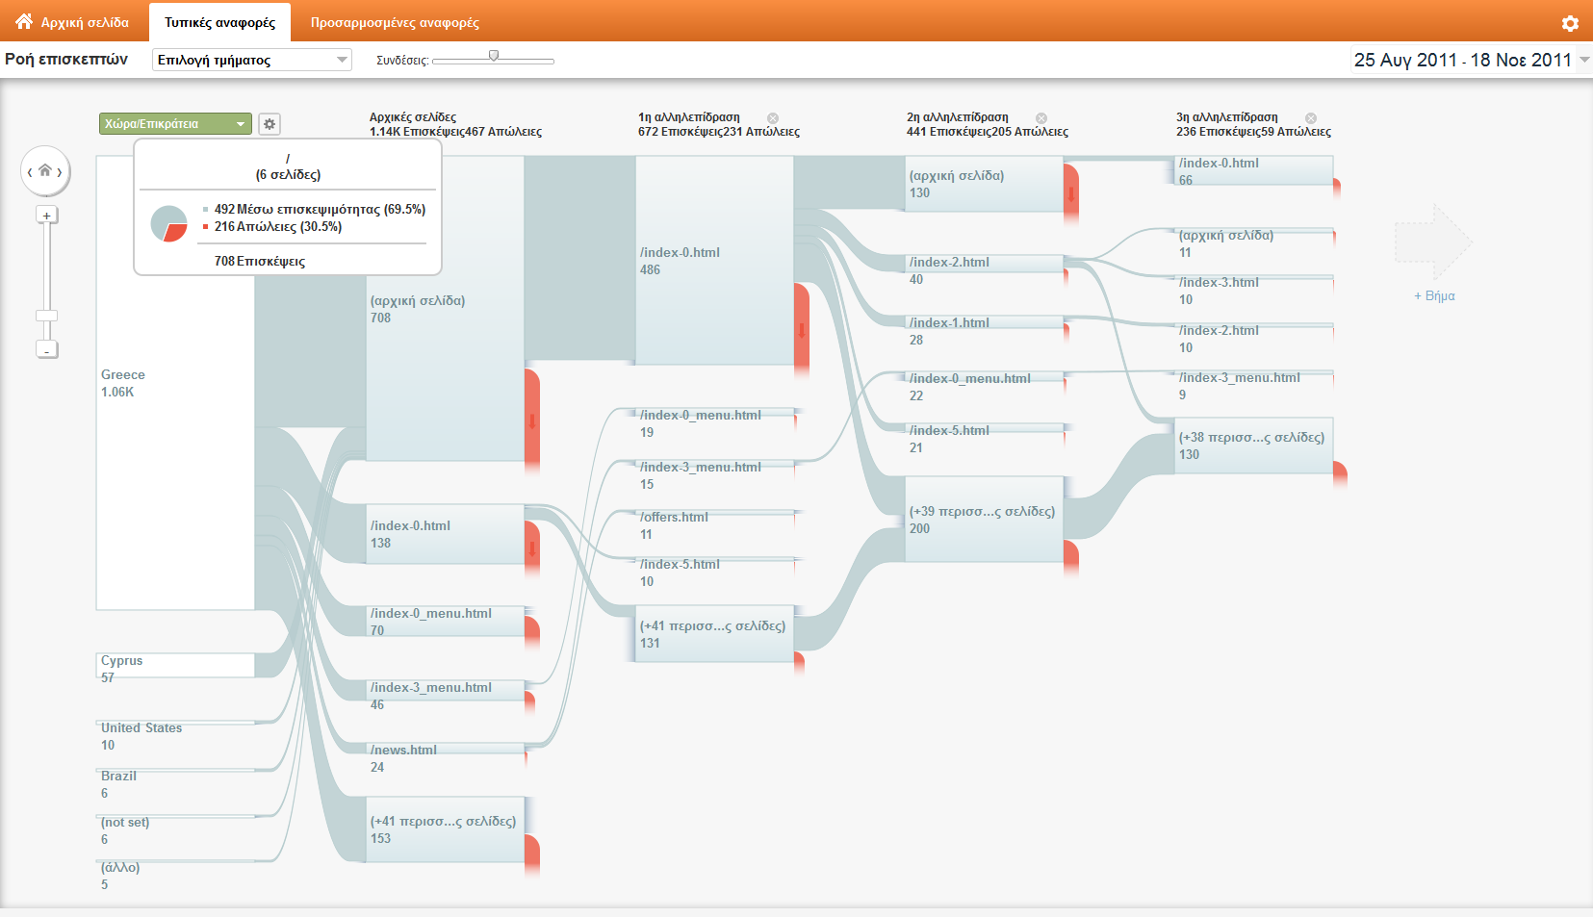Screen dimensions: 1593x917
Task: Expand the Επιλογή τμήματος dropdown
Action: (x=252, y=60)
